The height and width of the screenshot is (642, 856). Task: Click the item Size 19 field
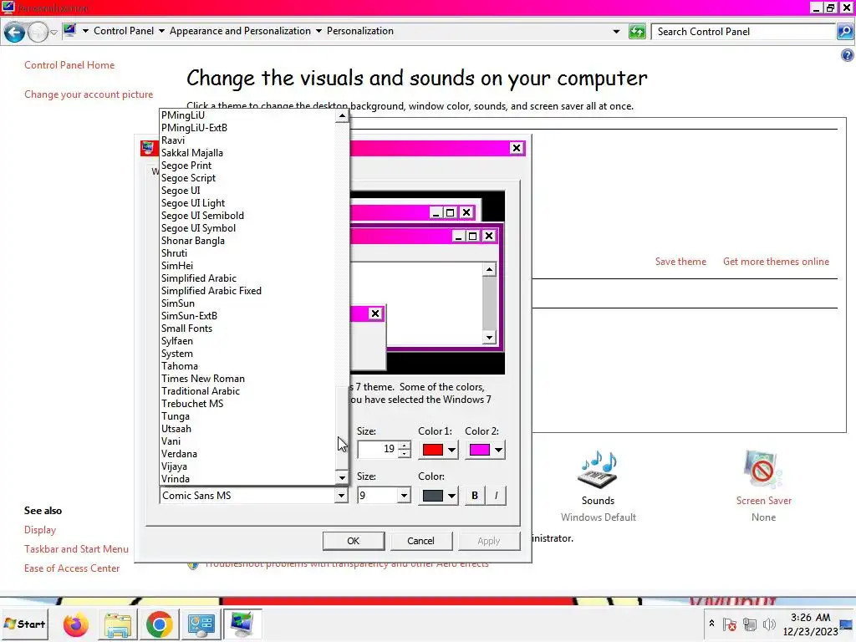(378, 449)
